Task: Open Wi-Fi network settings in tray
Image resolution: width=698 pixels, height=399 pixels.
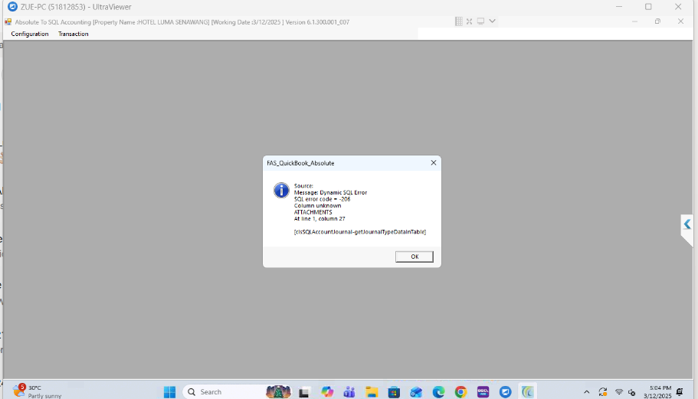Action: tap(619, 392)
